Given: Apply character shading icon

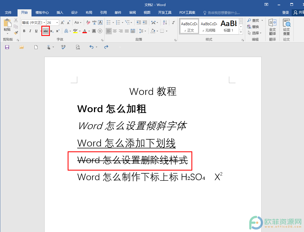Looking at the screenshot, I should (x=94, y=31).
